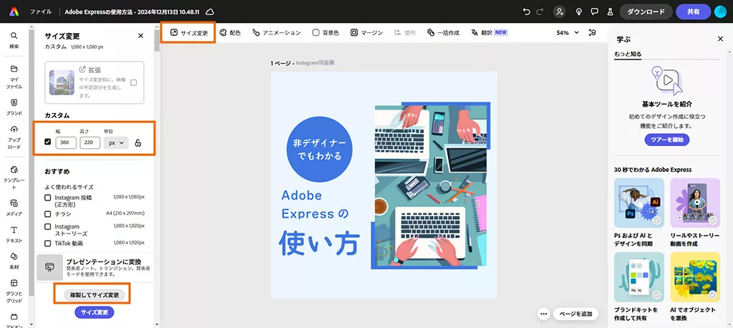Click the 幅 width input field
Viewport: 733px width, 328px height.
(66, 143)
